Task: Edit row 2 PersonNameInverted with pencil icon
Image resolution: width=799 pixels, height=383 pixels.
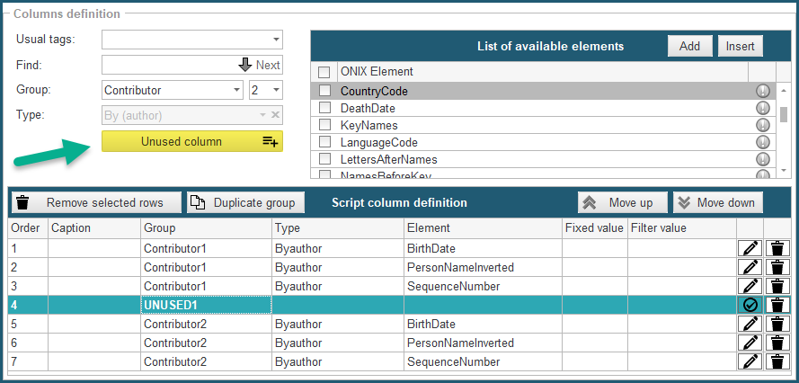Action: point(750,267)
